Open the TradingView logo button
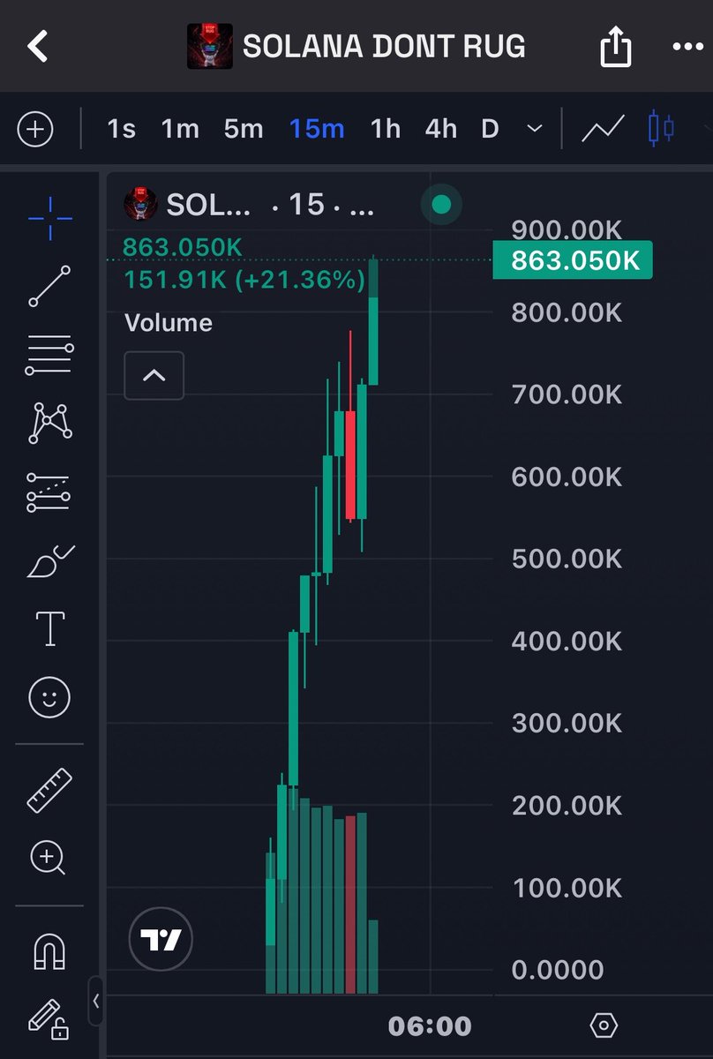The image size is (713, 1059). tap(160, 940)
